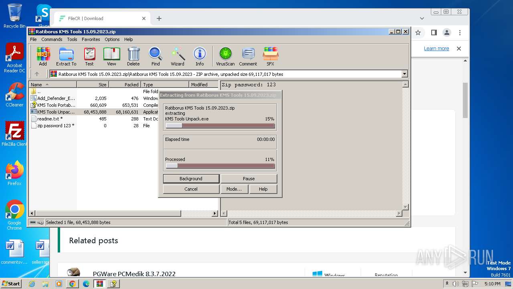Screen dimensions: 513x289
Task: Expand the archive path dropdown
Action: click(404, 74)
